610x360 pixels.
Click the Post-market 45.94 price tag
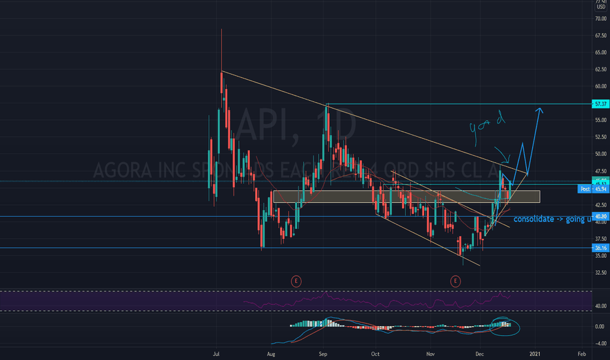593,189
